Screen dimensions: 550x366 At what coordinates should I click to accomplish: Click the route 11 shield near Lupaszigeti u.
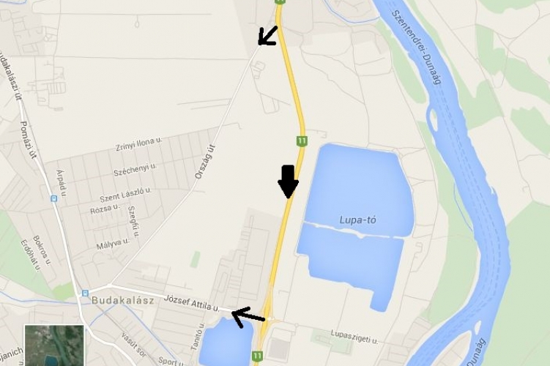[257, 356]
